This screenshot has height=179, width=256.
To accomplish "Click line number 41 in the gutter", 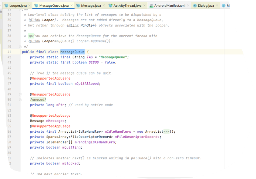I will [9, 52].
